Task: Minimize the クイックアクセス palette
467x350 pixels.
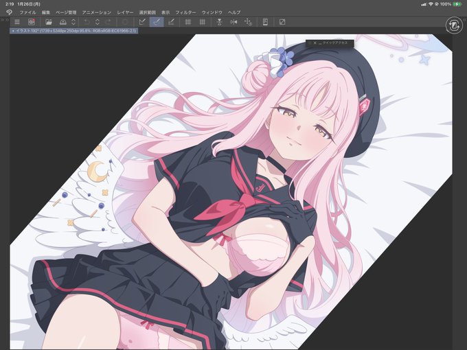Action: point(320,43)
